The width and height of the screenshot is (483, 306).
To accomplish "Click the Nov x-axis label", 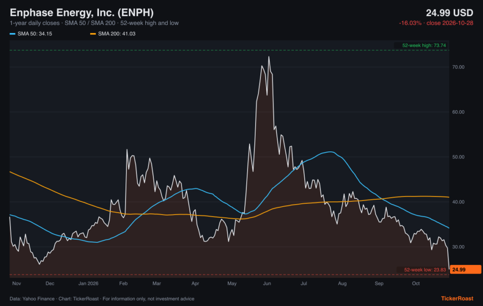I will pos(17,283).
